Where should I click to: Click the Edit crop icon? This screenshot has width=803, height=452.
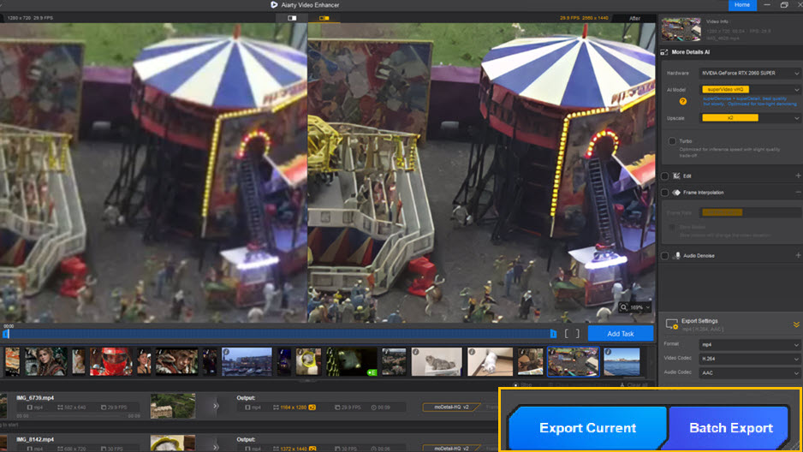(x=676, y=175)
